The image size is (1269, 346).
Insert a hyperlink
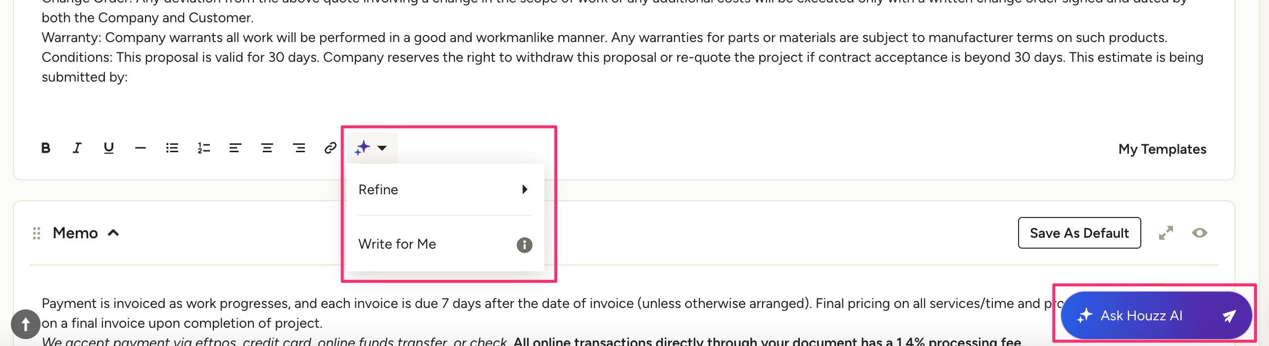pyautogui.click(x=331, y=148)
